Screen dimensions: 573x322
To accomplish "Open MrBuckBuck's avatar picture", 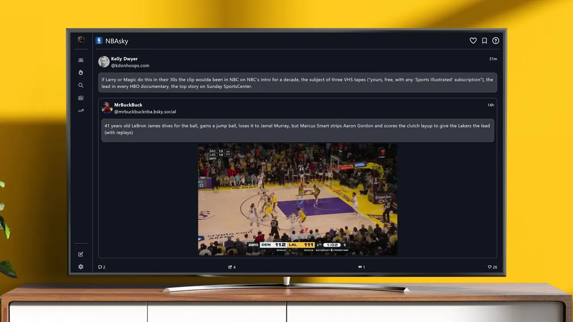I will click(x=107, y=108).
